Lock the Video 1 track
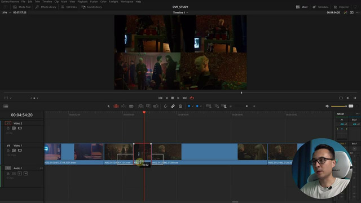This screenshot has height=203, width=361. point(8,151)
